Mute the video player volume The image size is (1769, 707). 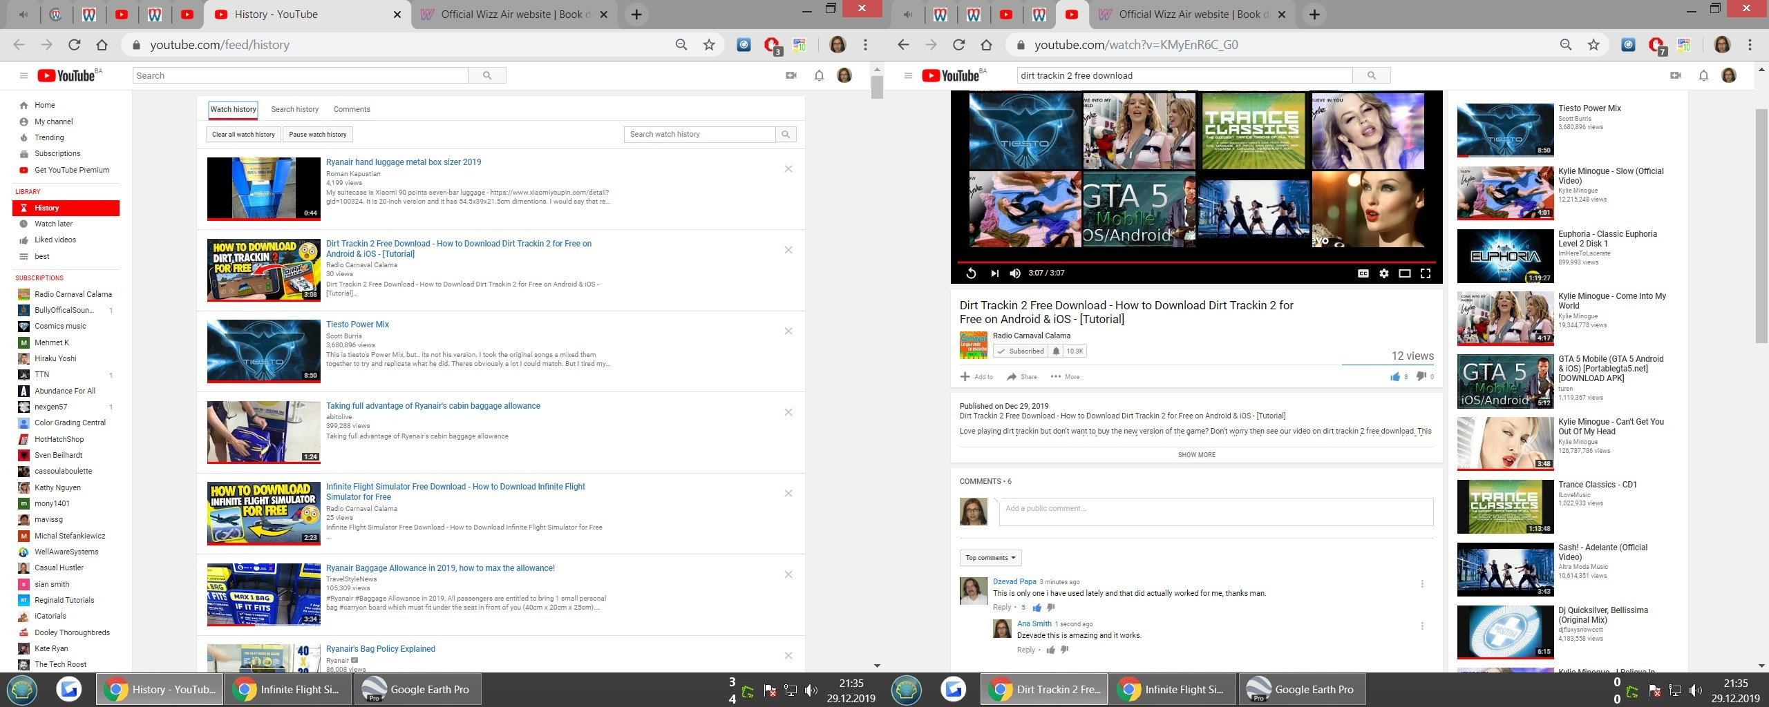point(1015,273)
